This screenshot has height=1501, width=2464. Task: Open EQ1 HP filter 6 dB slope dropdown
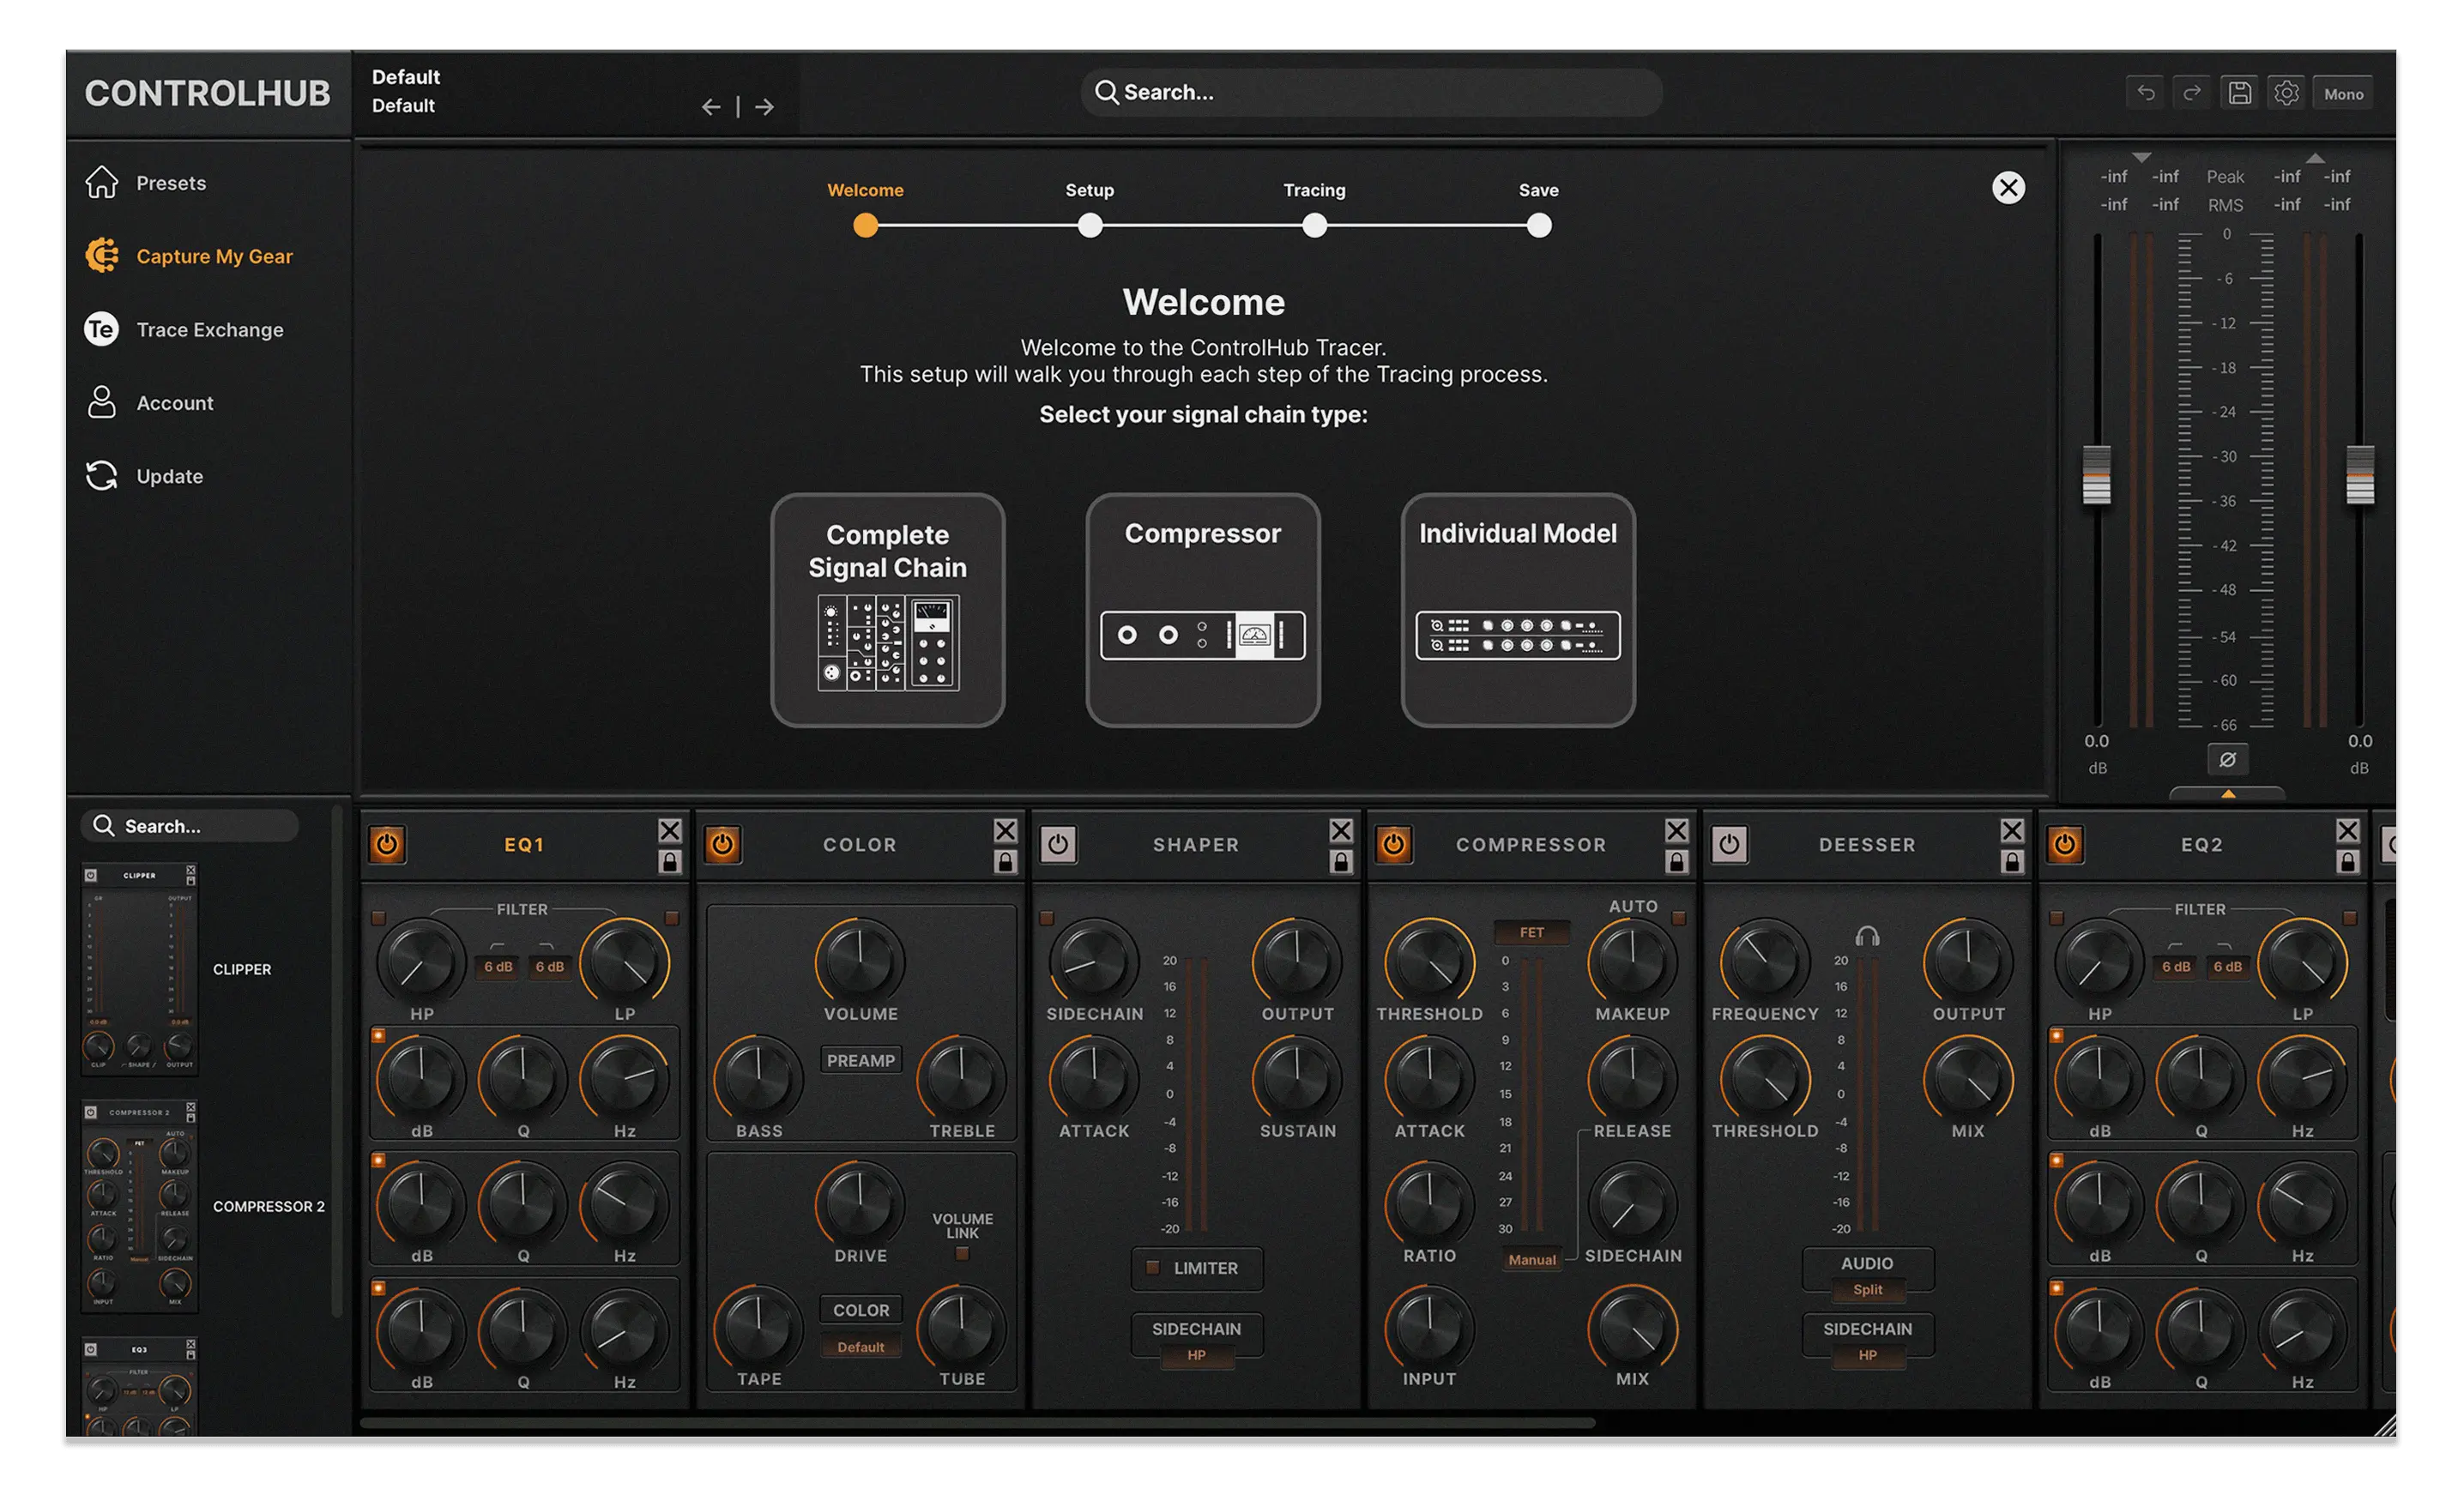498,967
